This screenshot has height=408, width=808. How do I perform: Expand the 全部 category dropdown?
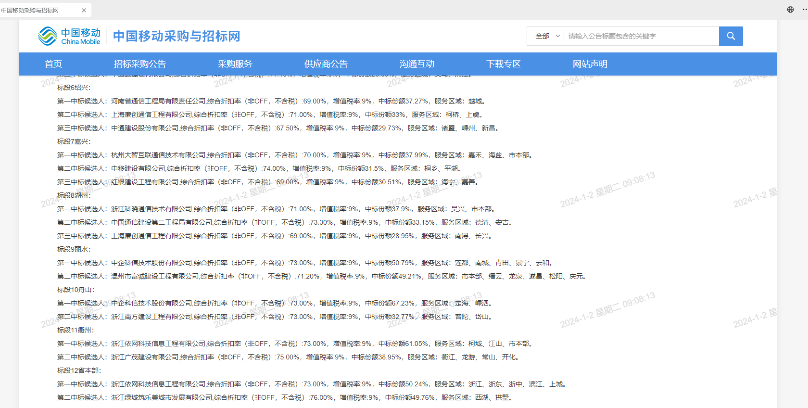547,36
